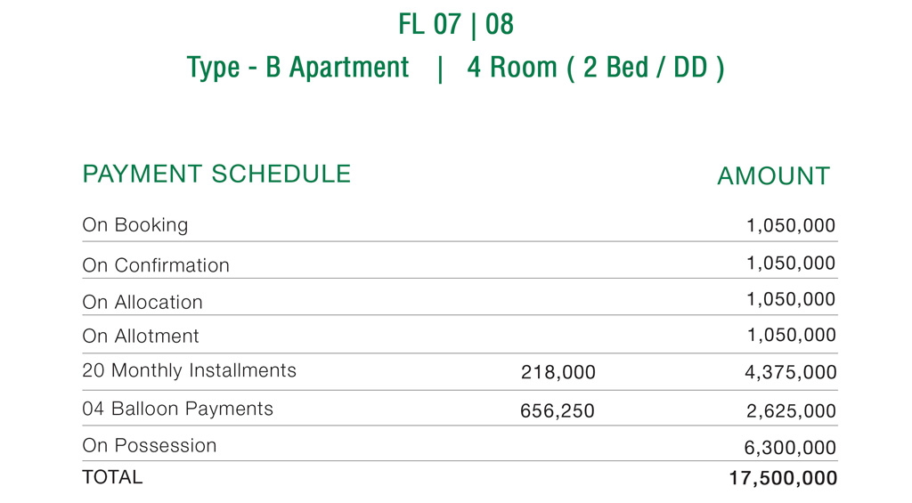Click the 2,625,000 balloon payments amount

tap(791, 411)
